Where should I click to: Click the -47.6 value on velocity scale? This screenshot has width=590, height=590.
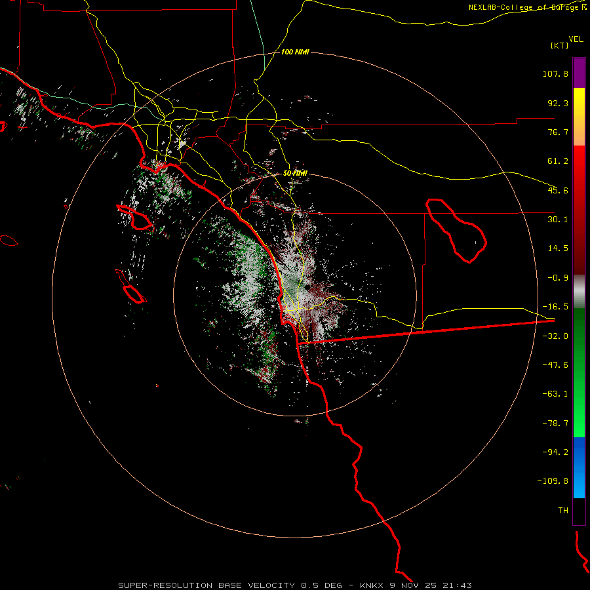pyautogui.click(x=555, y=365)
